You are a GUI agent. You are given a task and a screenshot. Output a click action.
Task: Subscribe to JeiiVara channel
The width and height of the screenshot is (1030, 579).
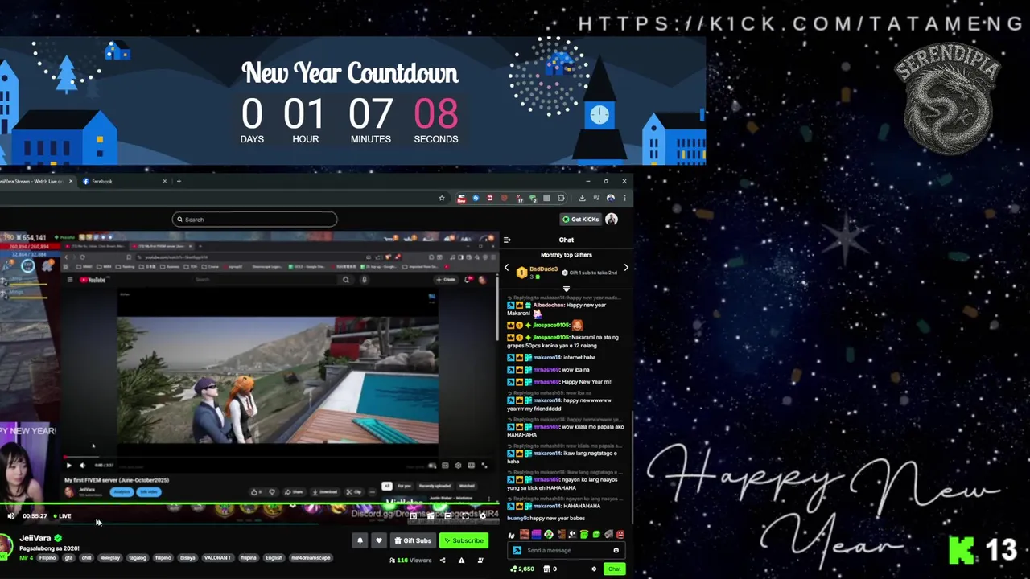pos(463,540)
